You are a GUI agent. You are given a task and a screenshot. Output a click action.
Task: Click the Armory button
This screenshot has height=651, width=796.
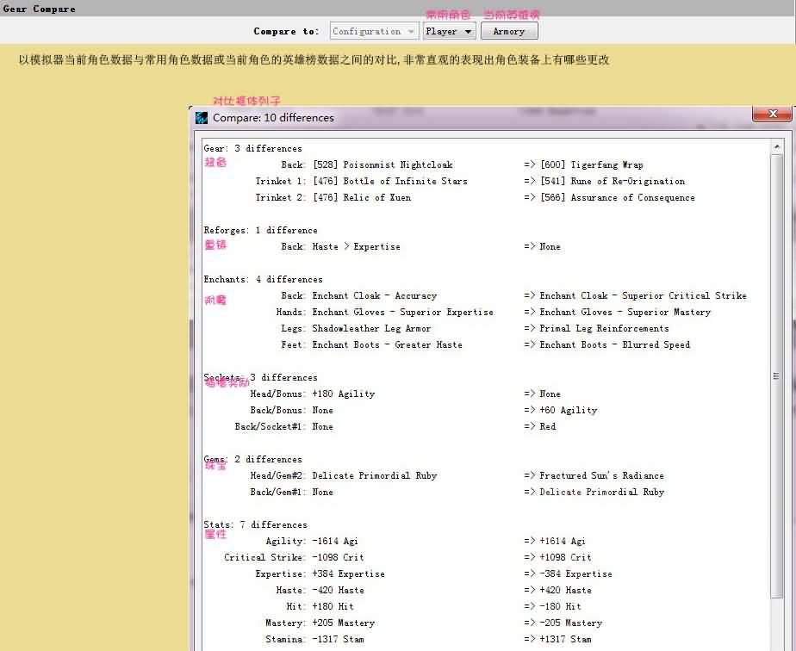coord(509,32)
